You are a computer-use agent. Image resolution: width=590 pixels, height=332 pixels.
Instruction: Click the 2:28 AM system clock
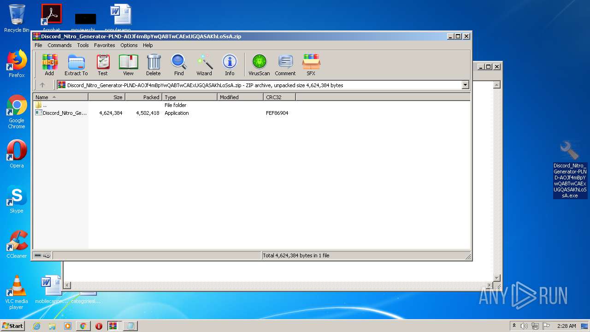click(x=566, y=326)
